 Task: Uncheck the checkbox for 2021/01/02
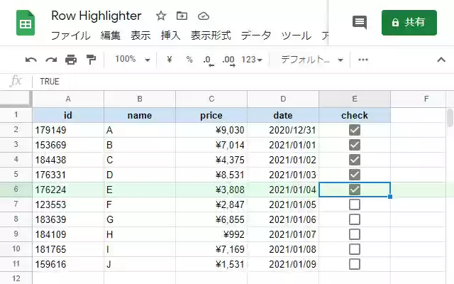tap(355, 160)
